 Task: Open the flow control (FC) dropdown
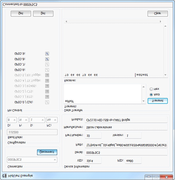[52, 120]
